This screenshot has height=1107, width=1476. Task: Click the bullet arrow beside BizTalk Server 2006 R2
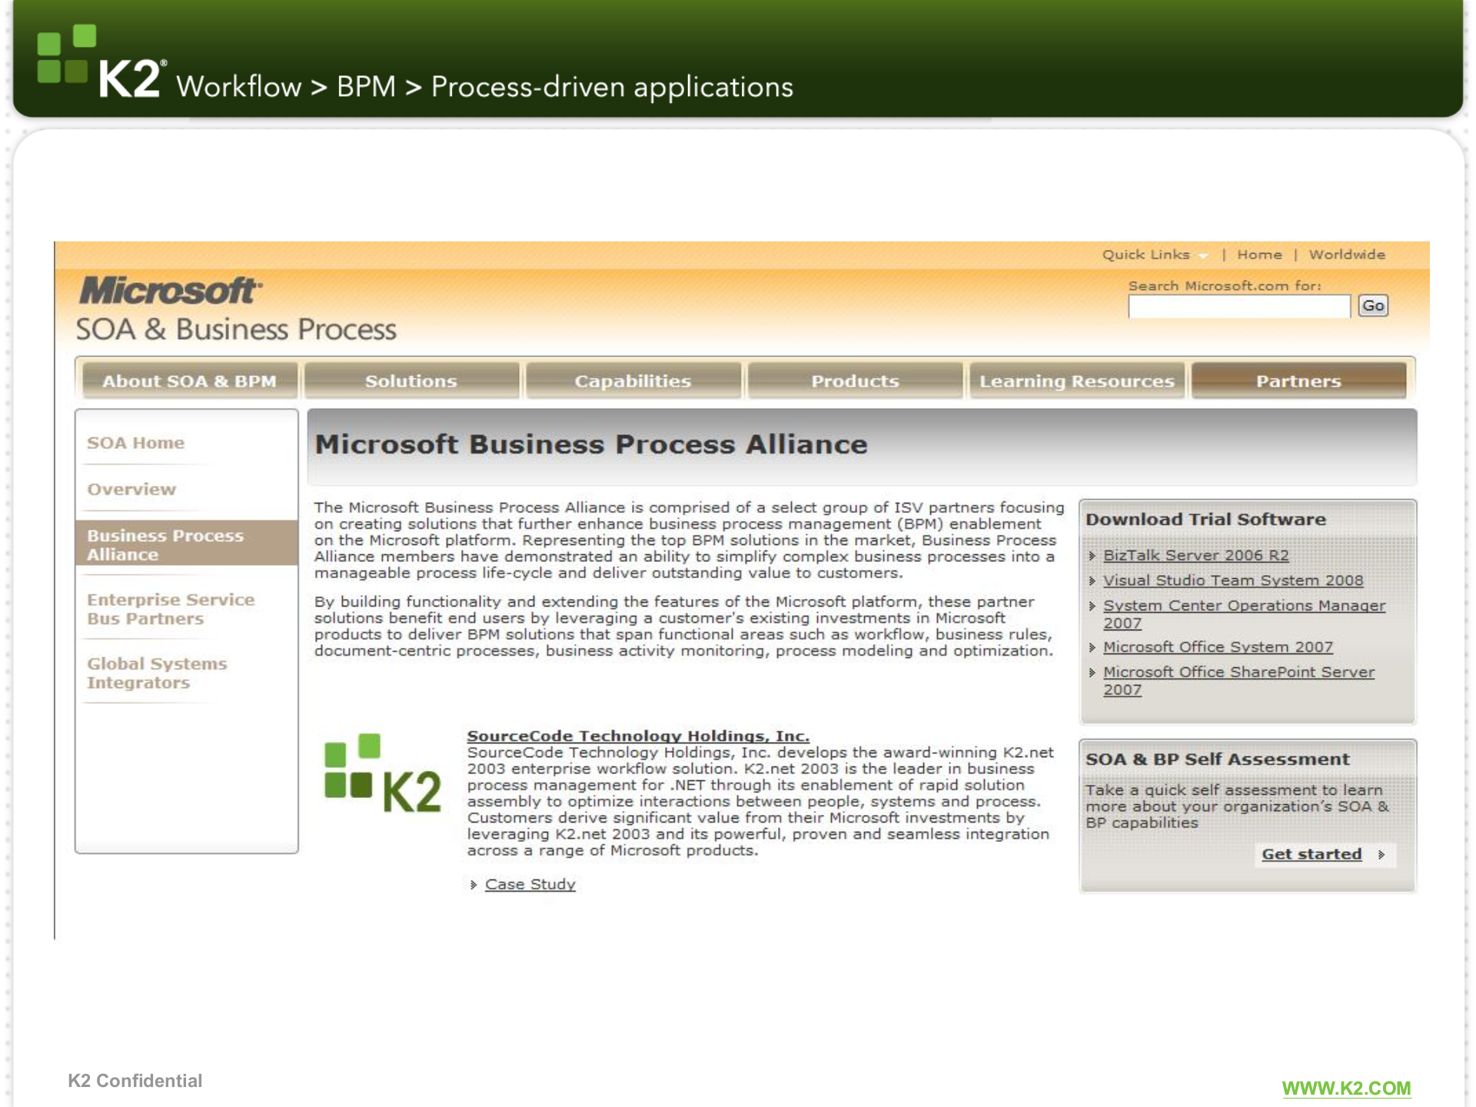(1092, 556)
